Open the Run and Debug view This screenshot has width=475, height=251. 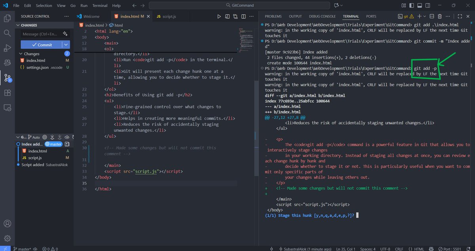(7, 48)
